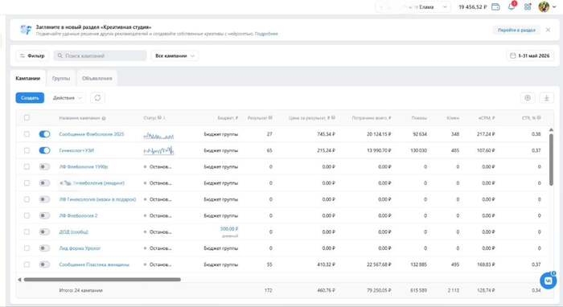Screen dimensions: 563x307
Task: Click Перейти в раздел button
Action: click(516, 30)
